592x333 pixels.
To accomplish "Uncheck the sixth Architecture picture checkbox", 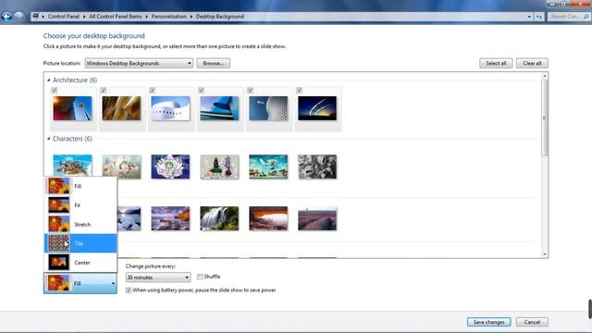I will (300, 91).
